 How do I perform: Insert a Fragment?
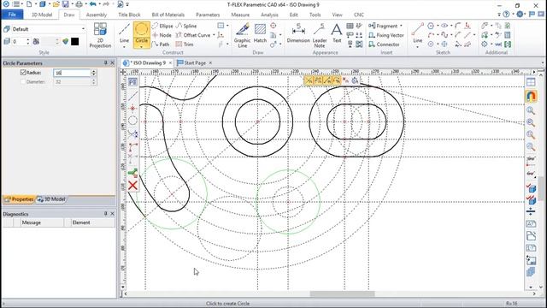point(384,26)
